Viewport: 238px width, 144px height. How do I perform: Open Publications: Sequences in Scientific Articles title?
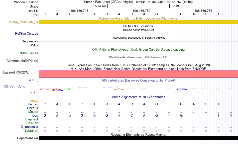coord(138,38)
